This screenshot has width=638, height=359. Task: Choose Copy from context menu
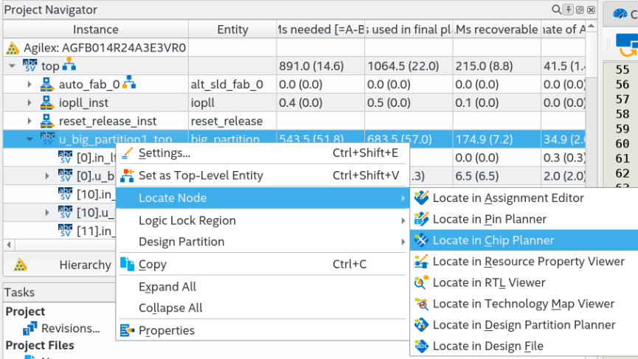tap(263, 264)
